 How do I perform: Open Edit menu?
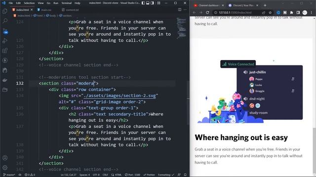point(18,3)
